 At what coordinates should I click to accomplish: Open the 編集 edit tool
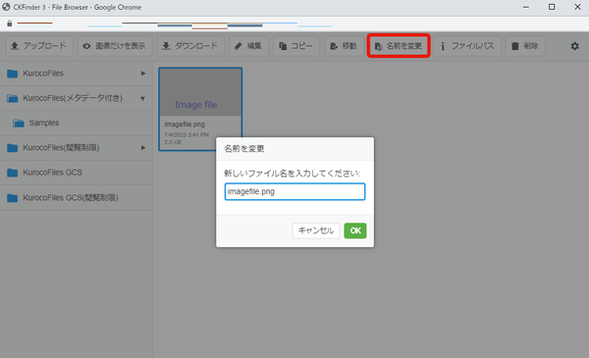tap(248, 46)
